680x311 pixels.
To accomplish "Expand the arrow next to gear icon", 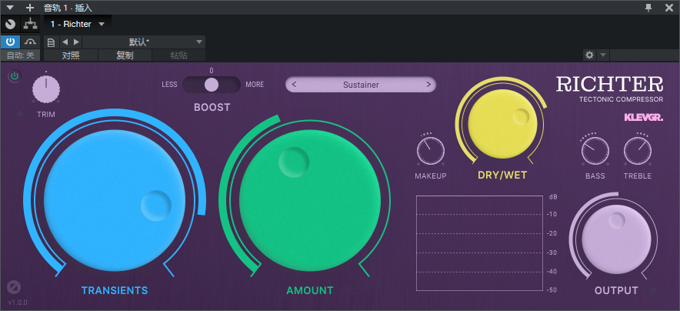I will 603,55.
